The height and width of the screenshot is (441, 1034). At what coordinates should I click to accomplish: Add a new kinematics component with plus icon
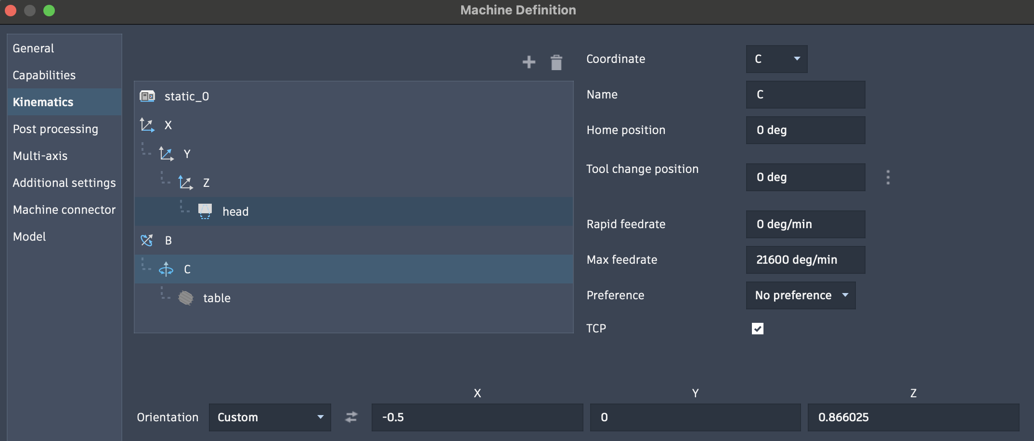click(x=529, y=62)
